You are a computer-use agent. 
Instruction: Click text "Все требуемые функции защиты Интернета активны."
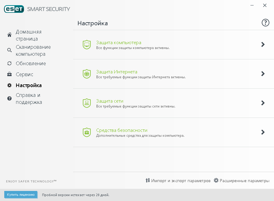pos(141,77)
